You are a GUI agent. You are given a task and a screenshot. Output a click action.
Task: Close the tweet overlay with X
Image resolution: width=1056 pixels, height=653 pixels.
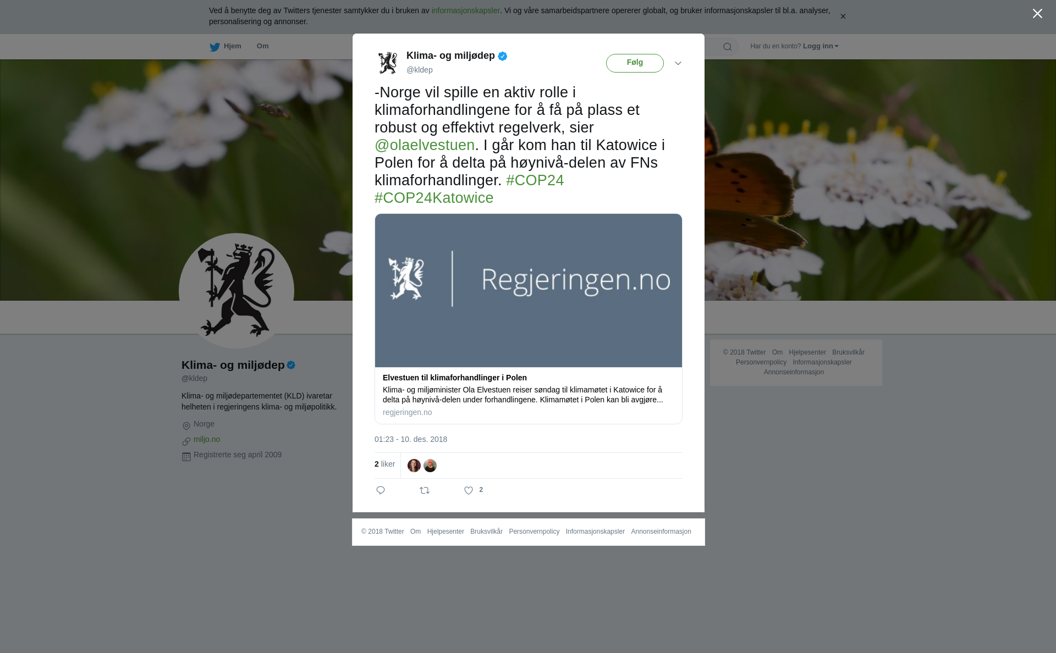(x=1037, y=14)
